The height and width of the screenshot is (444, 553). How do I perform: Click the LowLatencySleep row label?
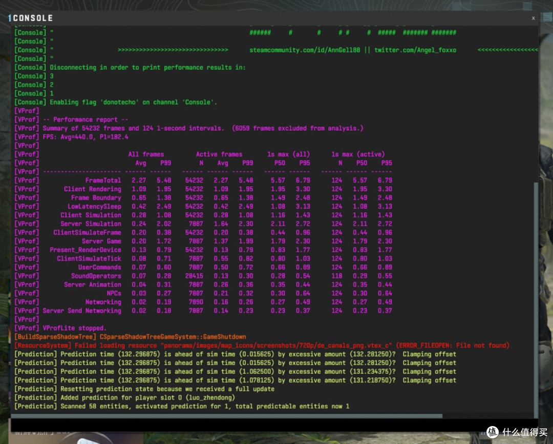point(94,206)
